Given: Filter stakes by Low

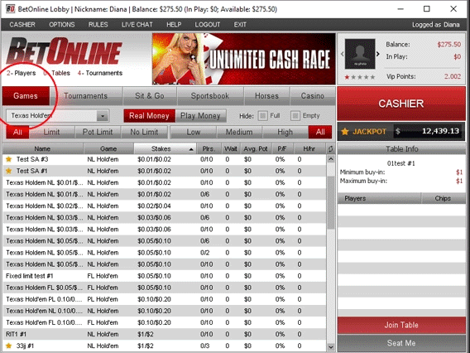Looking at the screenshot, I should pos(194,132).
